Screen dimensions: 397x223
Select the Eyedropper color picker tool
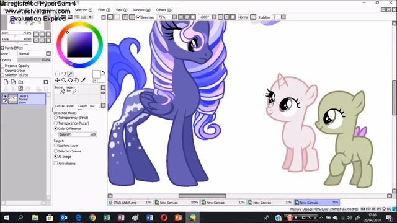(x=83, y=80)
